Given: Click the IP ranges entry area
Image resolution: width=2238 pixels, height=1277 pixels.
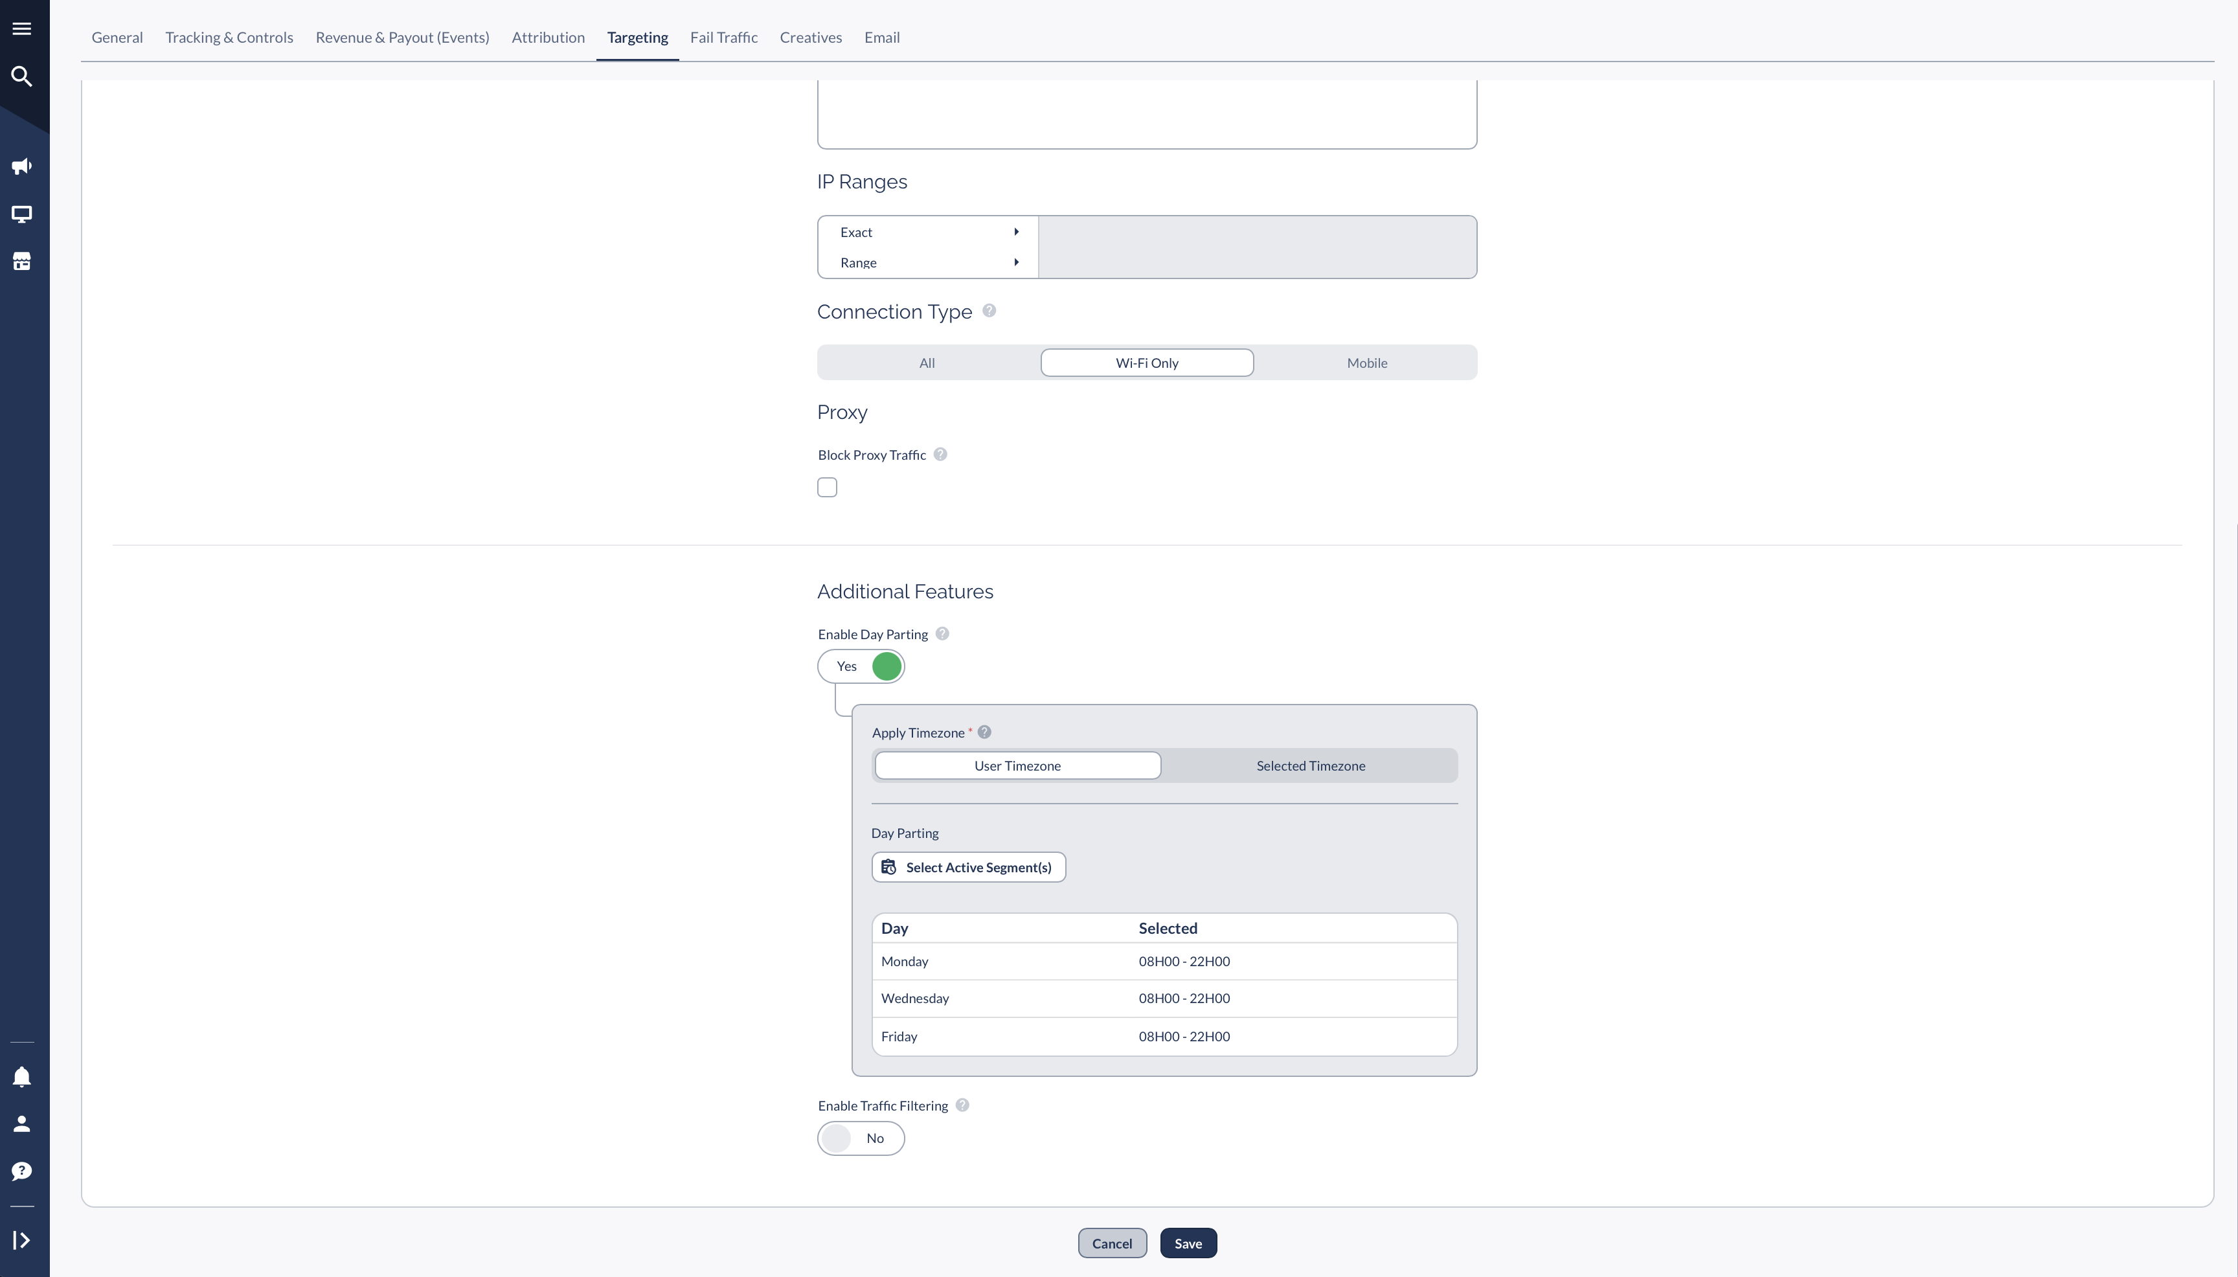Looking at the screenshot, I should tap(1258, 247).
